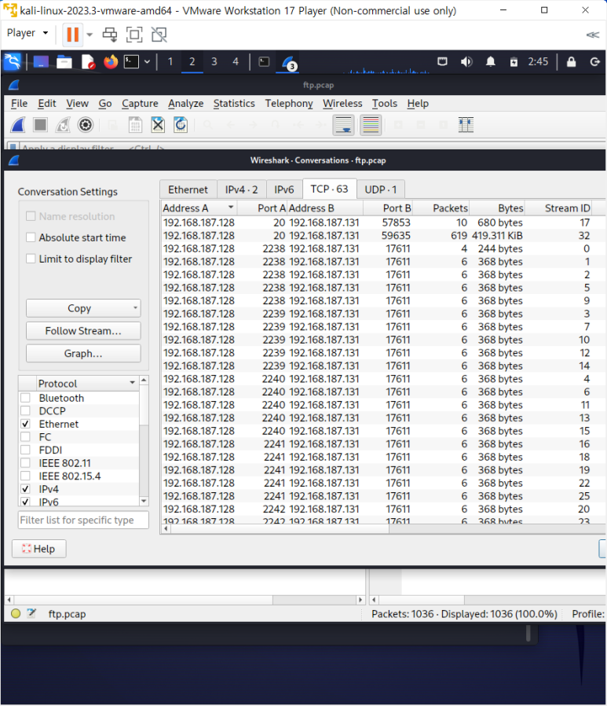
Task: Toggle auto scroll to last packet icon
Action: [x=343, y=125]
